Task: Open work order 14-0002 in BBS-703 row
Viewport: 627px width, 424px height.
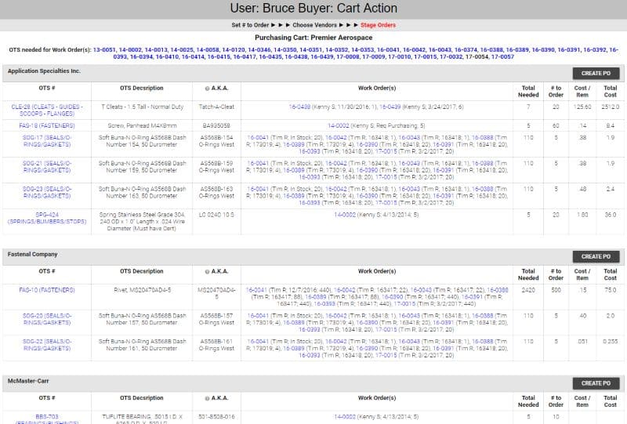Action: pyautogui.click(x=345, y=417)
